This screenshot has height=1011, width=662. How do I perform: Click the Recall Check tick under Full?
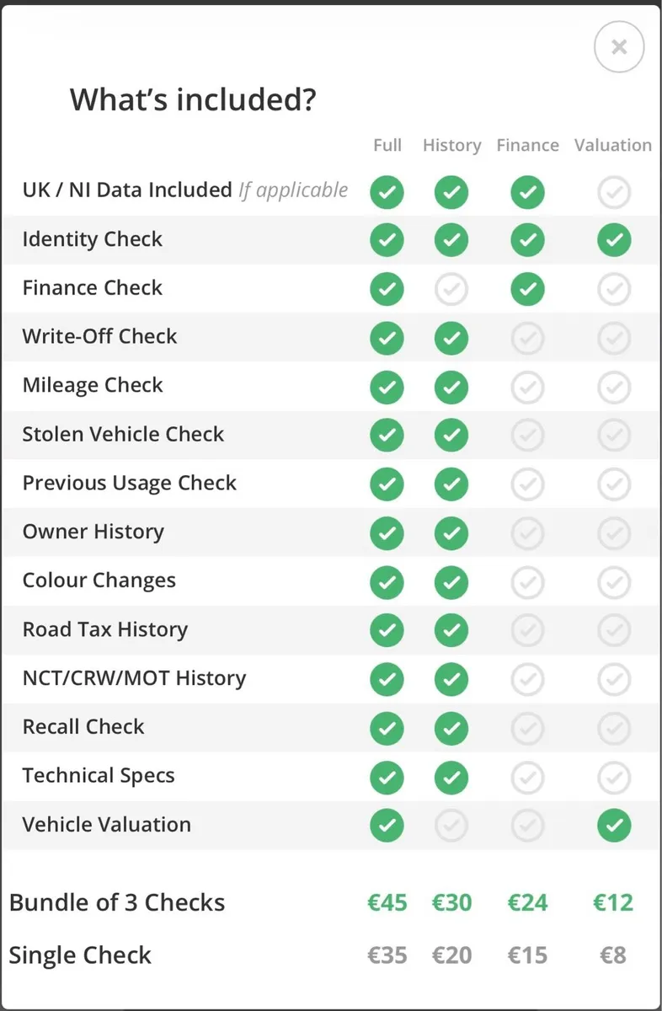(x=387, y=729)
